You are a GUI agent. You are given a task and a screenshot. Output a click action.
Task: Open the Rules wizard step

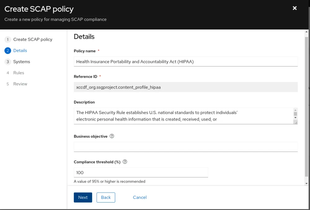click(19, 73)
